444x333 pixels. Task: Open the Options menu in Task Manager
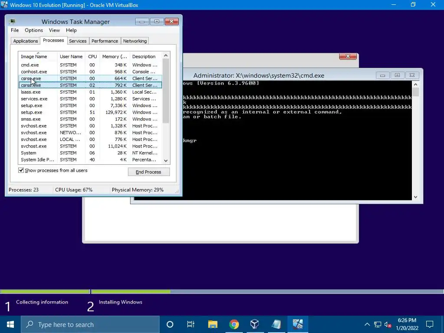pos(34,30)
